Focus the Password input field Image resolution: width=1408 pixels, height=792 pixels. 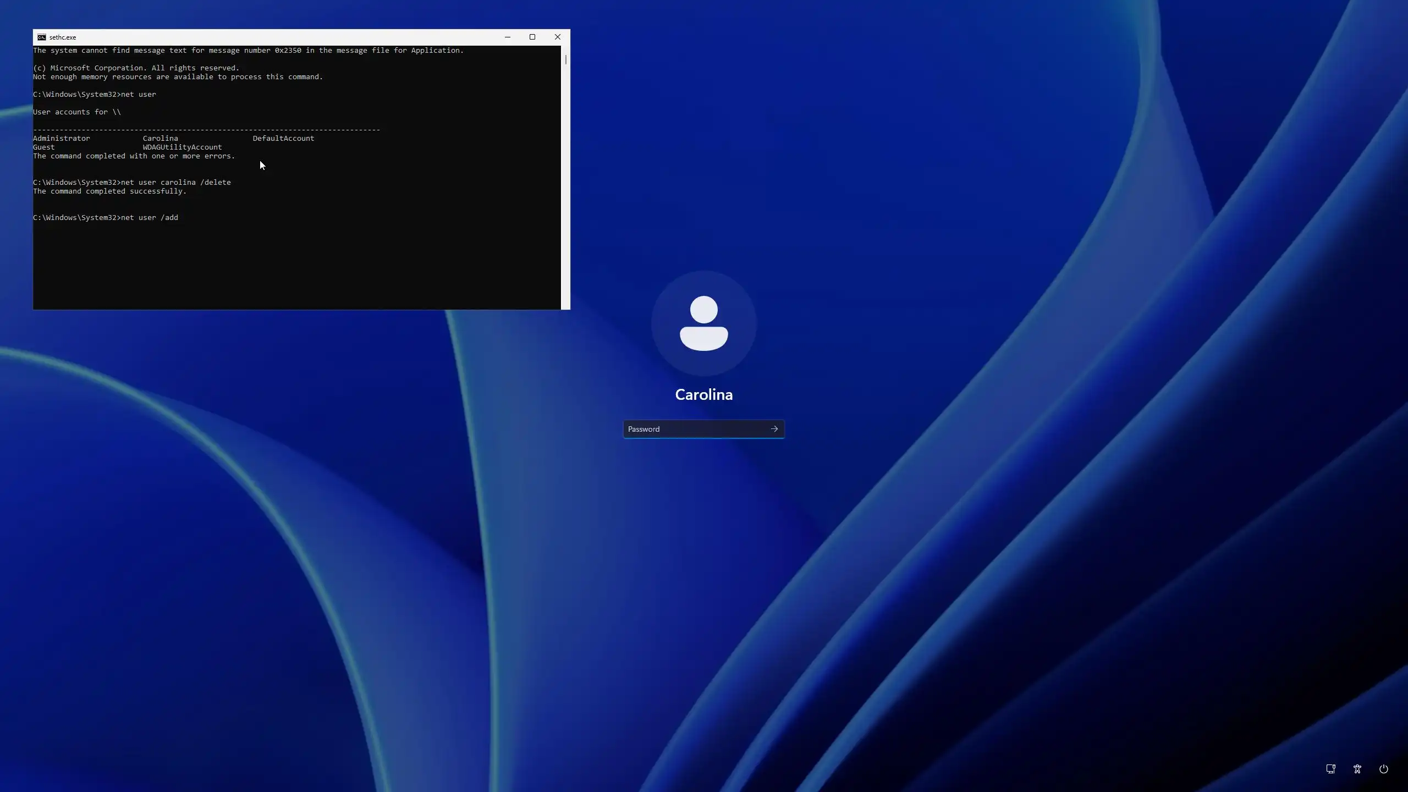694,429
